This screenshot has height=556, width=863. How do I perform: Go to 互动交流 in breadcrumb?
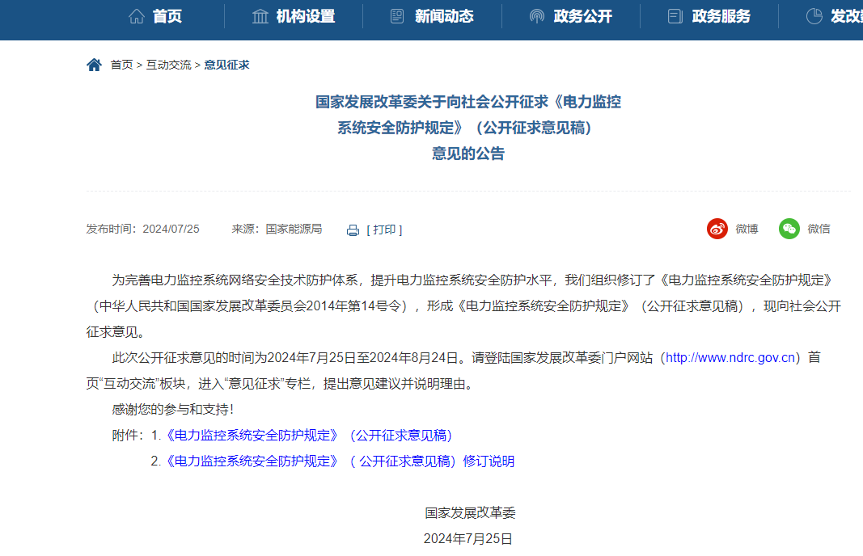(168, 65)
